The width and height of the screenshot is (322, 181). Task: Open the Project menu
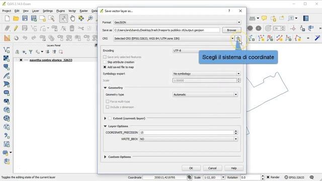click(7, 11)
